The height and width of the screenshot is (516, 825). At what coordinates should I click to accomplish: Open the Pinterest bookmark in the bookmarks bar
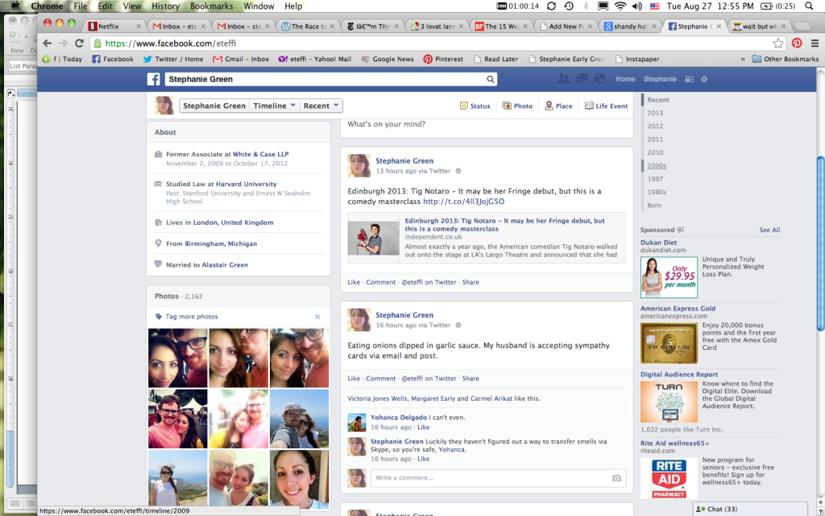[443, 59]
